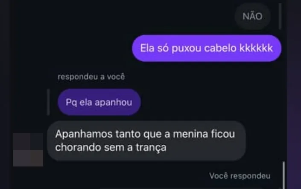Click the word 'apanhou' in quoted bubble

(113, 102)
